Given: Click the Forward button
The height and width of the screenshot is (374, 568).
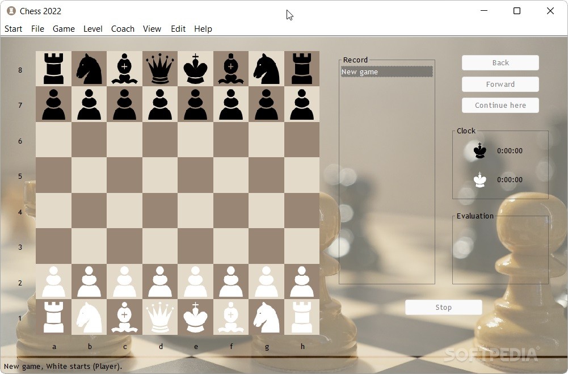Looking at the screenshot, I should click(500, 84).
